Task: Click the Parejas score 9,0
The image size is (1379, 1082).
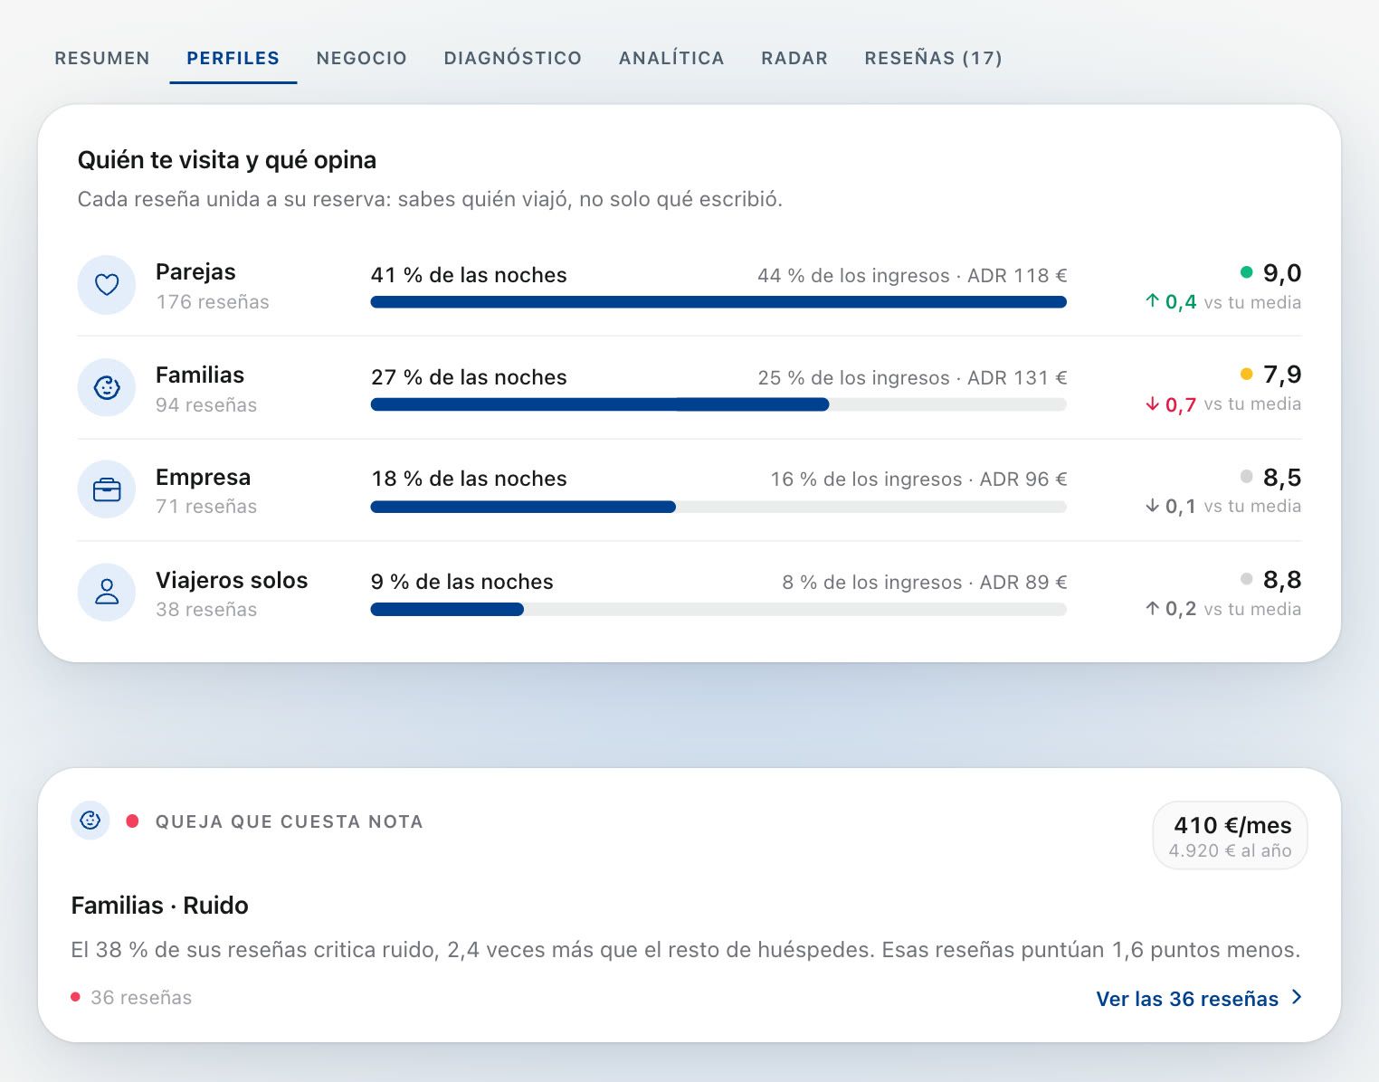Action: click(1282, 273)
